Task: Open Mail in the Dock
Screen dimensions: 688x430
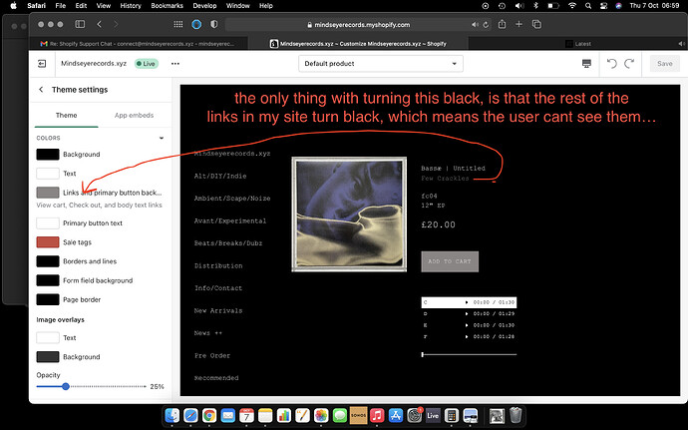Action: click(227, 415)
